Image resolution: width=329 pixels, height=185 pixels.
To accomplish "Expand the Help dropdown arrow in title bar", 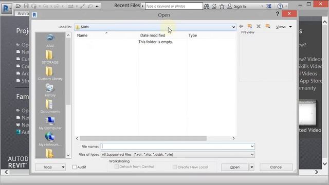I will [x=286, y=6].
